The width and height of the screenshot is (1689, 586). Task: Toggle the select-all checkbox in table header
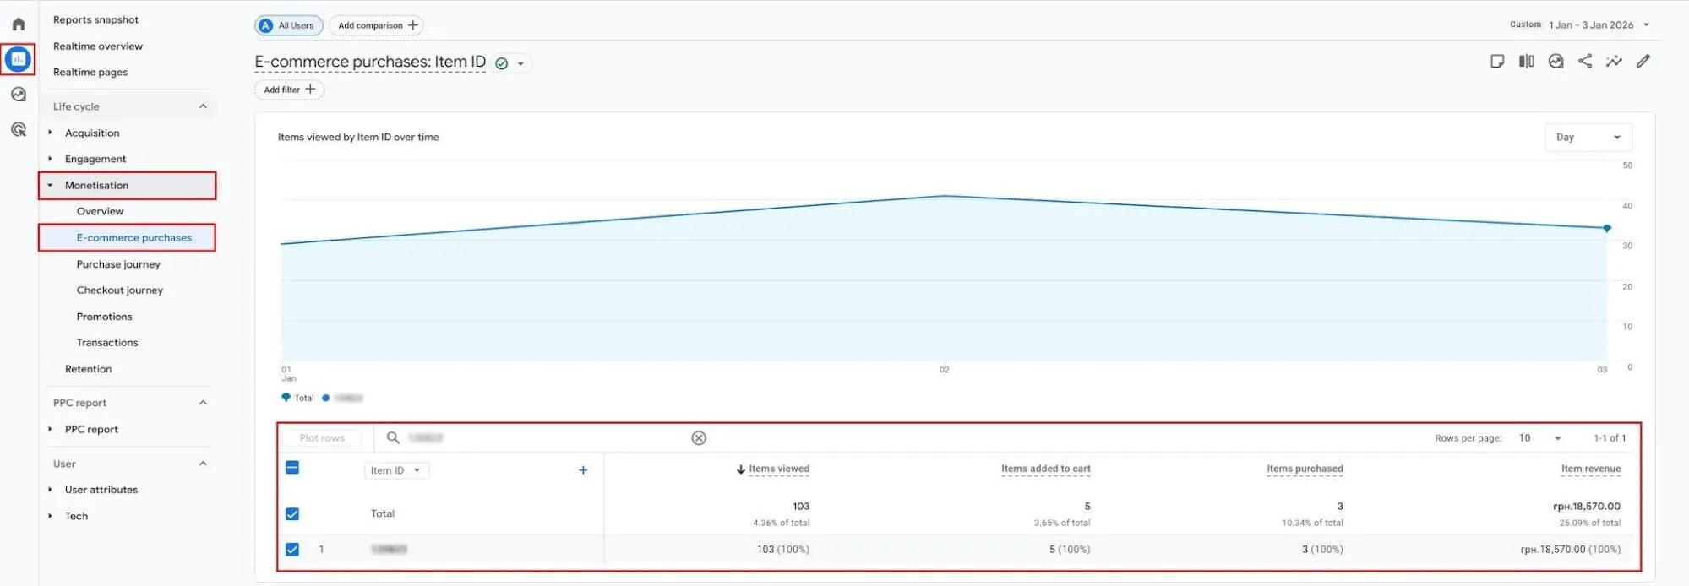coord(292,468)
